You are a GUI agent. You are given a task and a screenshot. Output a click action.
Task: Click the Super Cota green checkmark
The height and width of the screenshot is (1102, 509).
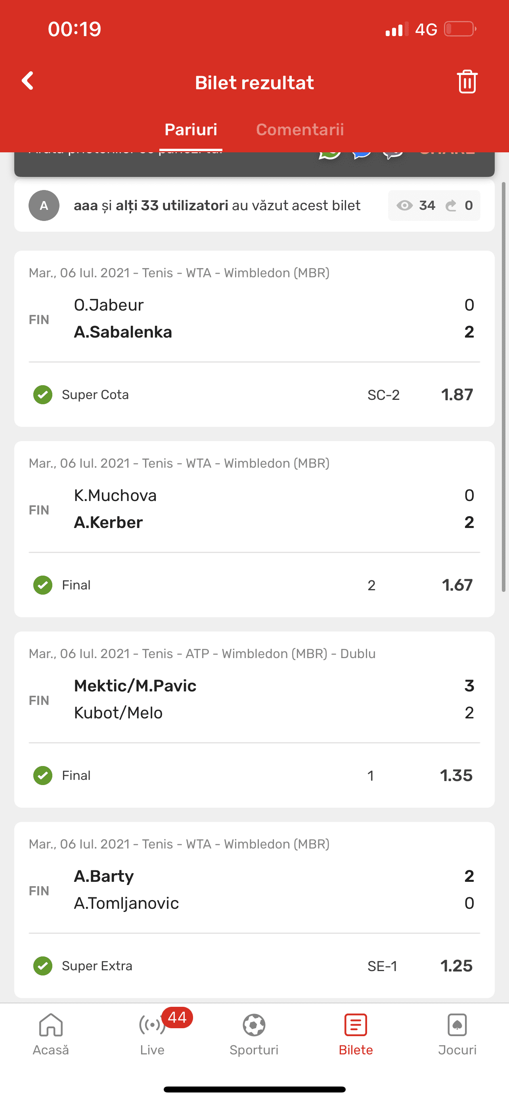click(43, 394)
